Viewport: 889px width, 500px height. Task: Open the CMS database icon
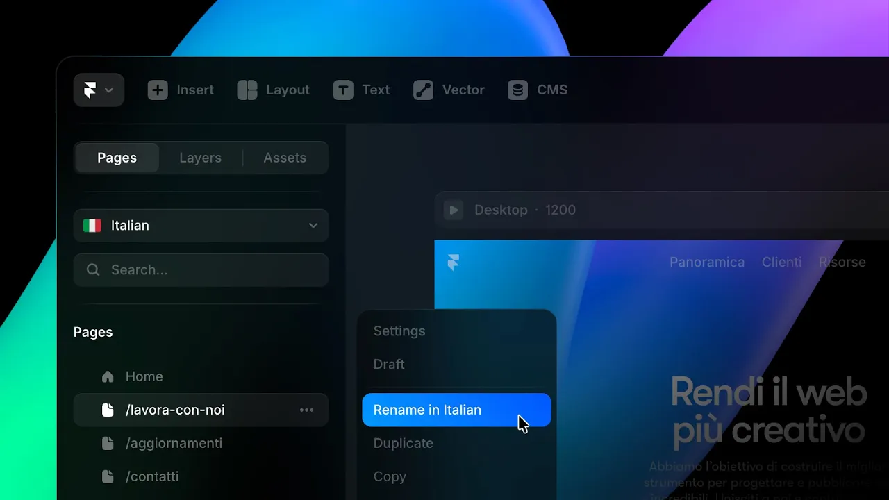(517, 90)
